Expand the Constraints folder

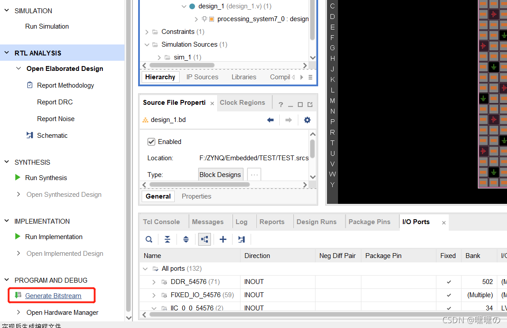pos(147,32)
